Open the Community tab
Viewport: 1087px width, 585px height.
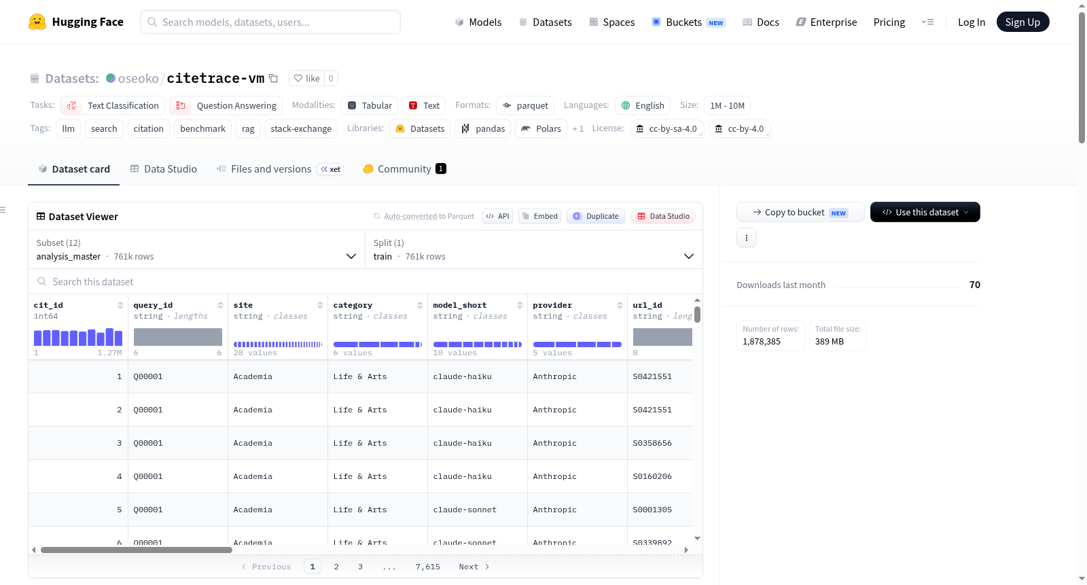point(405,169)
